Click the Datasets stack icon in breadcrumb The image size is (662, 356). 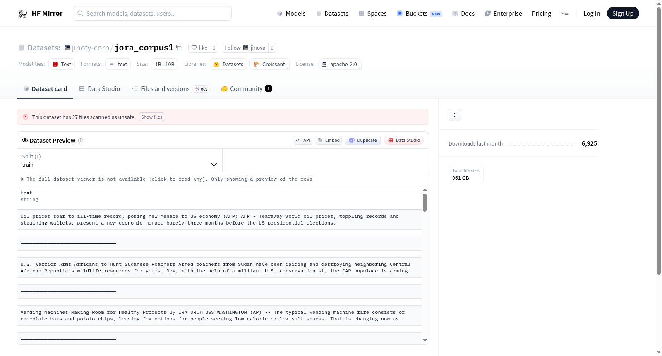tap(21, 48)
